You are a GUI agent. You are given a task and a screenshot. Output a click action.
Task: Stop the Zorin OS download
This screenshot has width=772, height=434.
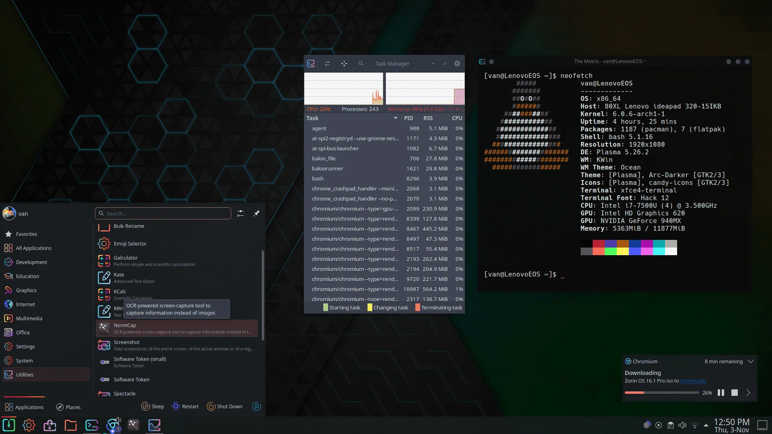(x=735, y=393)
